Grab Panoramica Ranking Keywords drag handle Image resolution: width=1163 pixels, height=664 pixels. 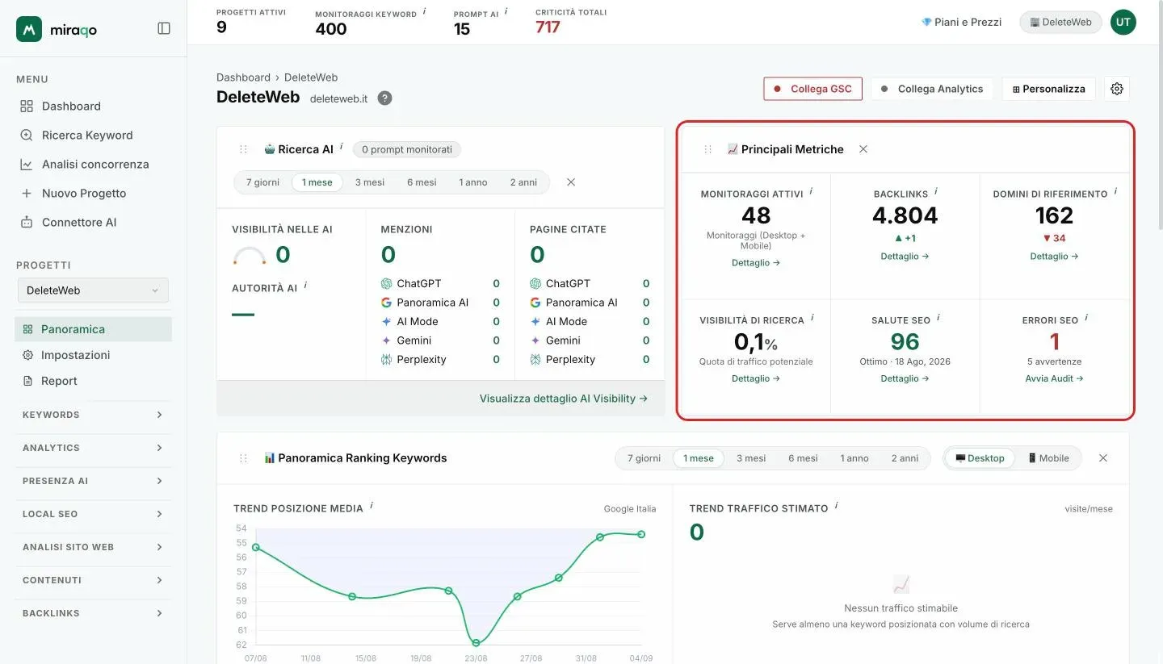[243, 458]
